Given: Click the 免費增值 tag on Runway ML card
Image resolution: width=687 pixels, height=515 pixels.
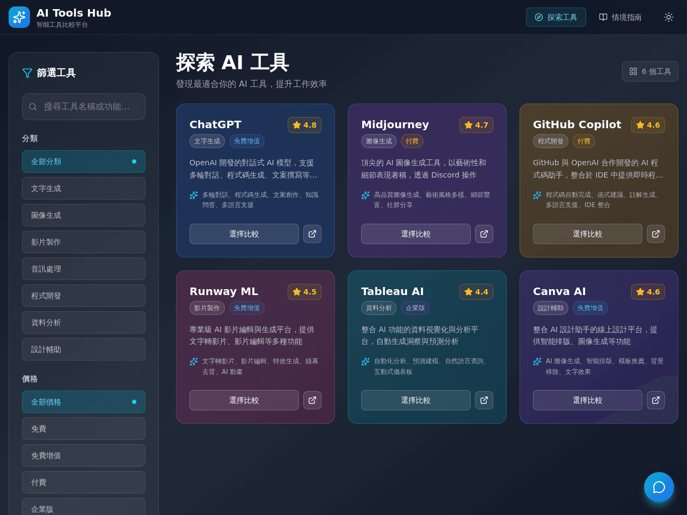Looking at the screenshot, I should coord(247,308).
